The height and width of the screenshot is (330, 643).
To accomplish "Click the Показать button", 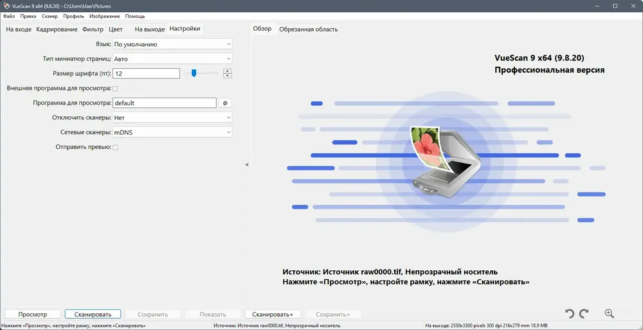I will point(213,315).
